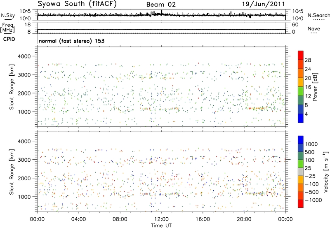Click the '28' power color bar value
This screenshot has width=330, height=228.
point(308,60)
